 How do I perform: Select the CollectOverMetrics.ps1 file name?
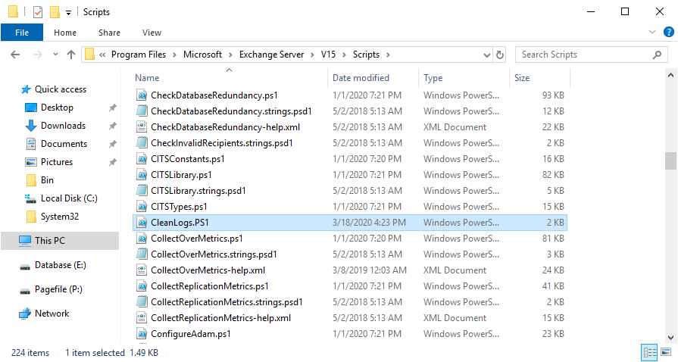197,239
